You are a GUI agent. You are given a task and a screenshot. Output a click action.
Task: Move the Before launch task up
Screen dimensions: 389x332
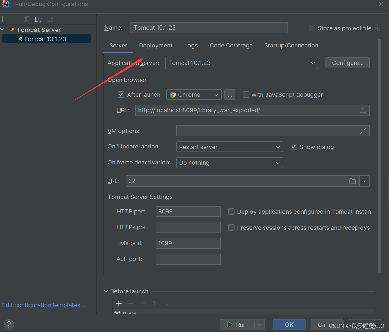tap(154, 303)
